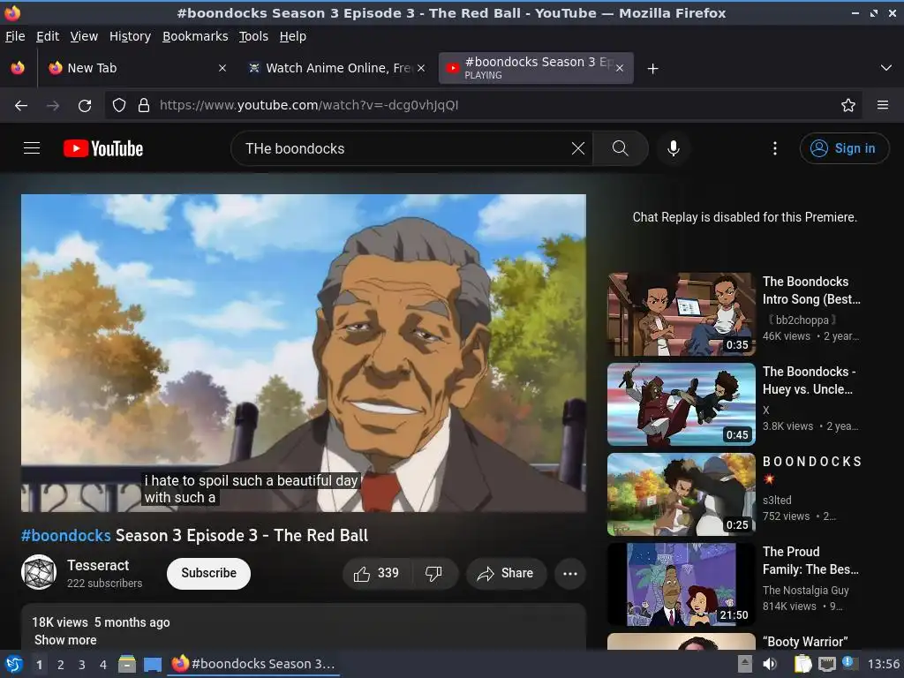Viewport: 904px width, 678px height.
Task: Show the desktop from the taskbar icon
Action: pos(153,665)
